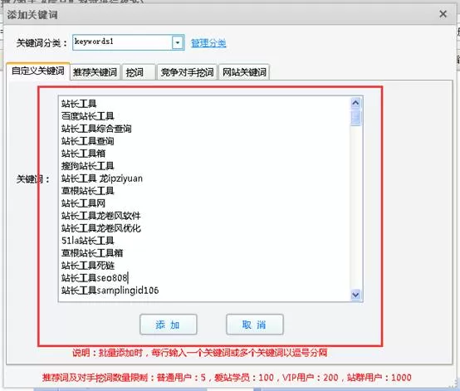The width and height of the screenshot is (460, 391).
Task: Open the 挖词 tab
Action: 138,72
